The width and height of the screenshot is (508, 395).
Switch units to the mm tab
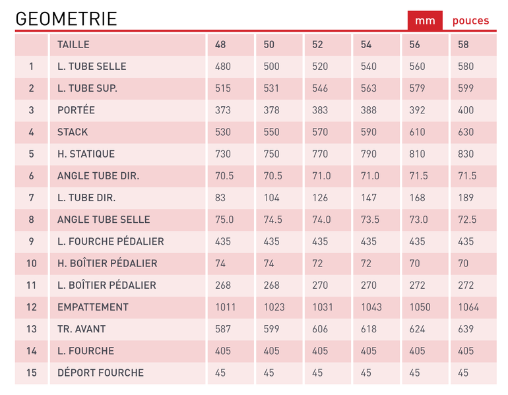425,20
